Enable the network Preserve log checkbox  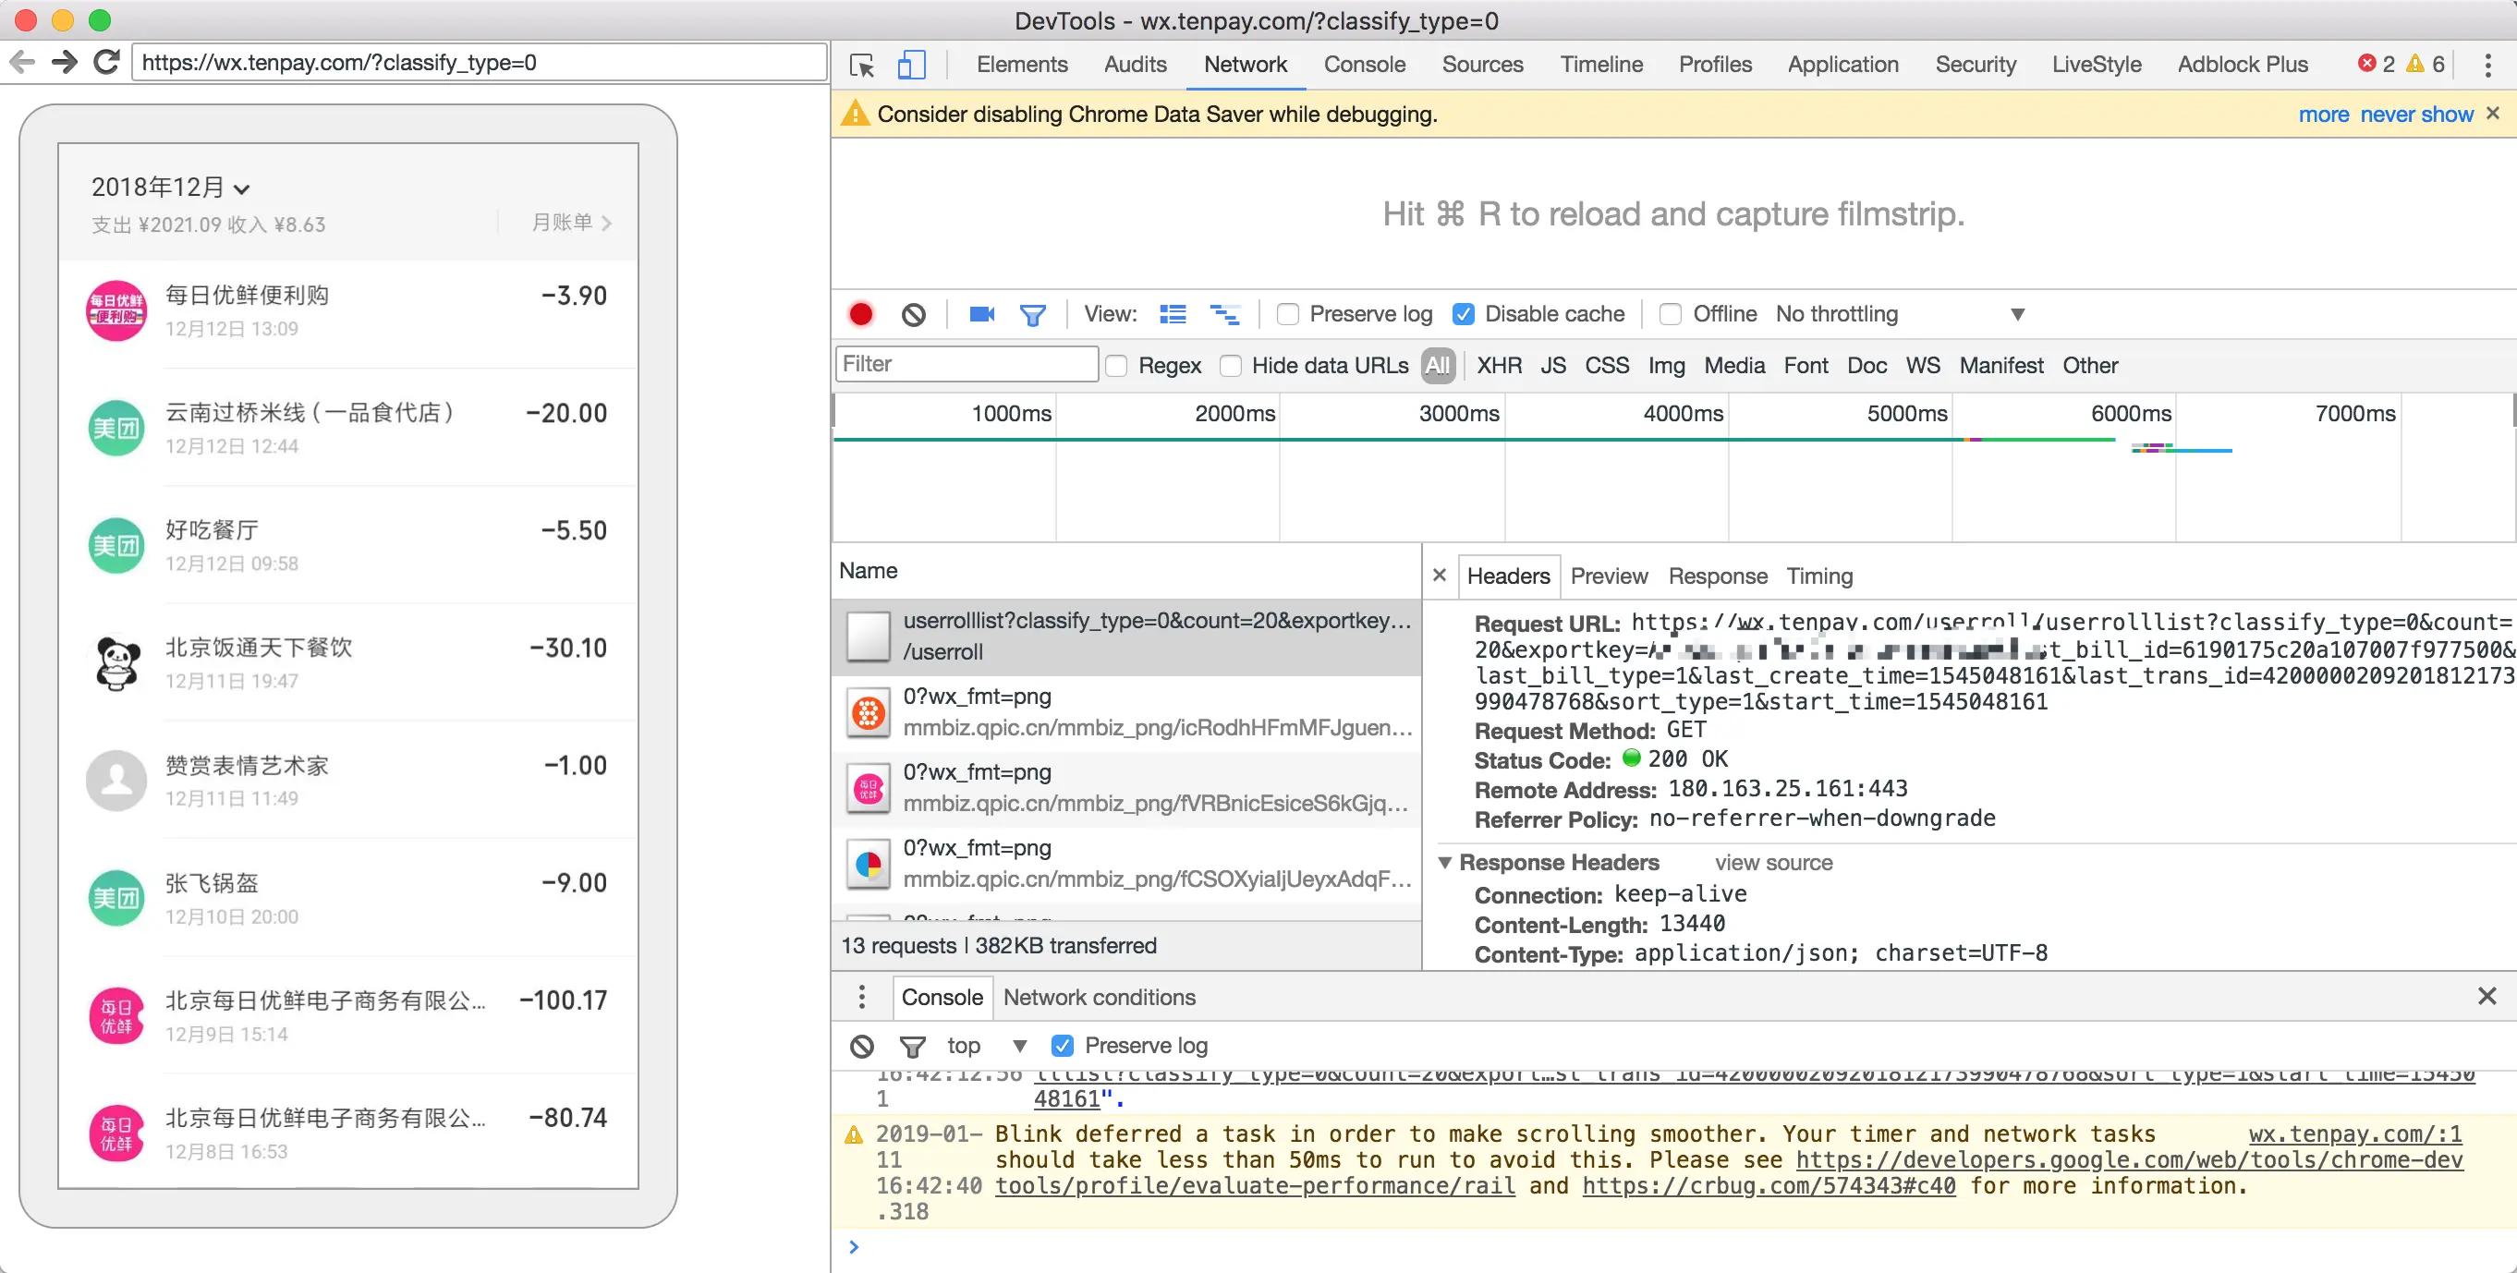pyautogui.click(x=1288, y=315)
